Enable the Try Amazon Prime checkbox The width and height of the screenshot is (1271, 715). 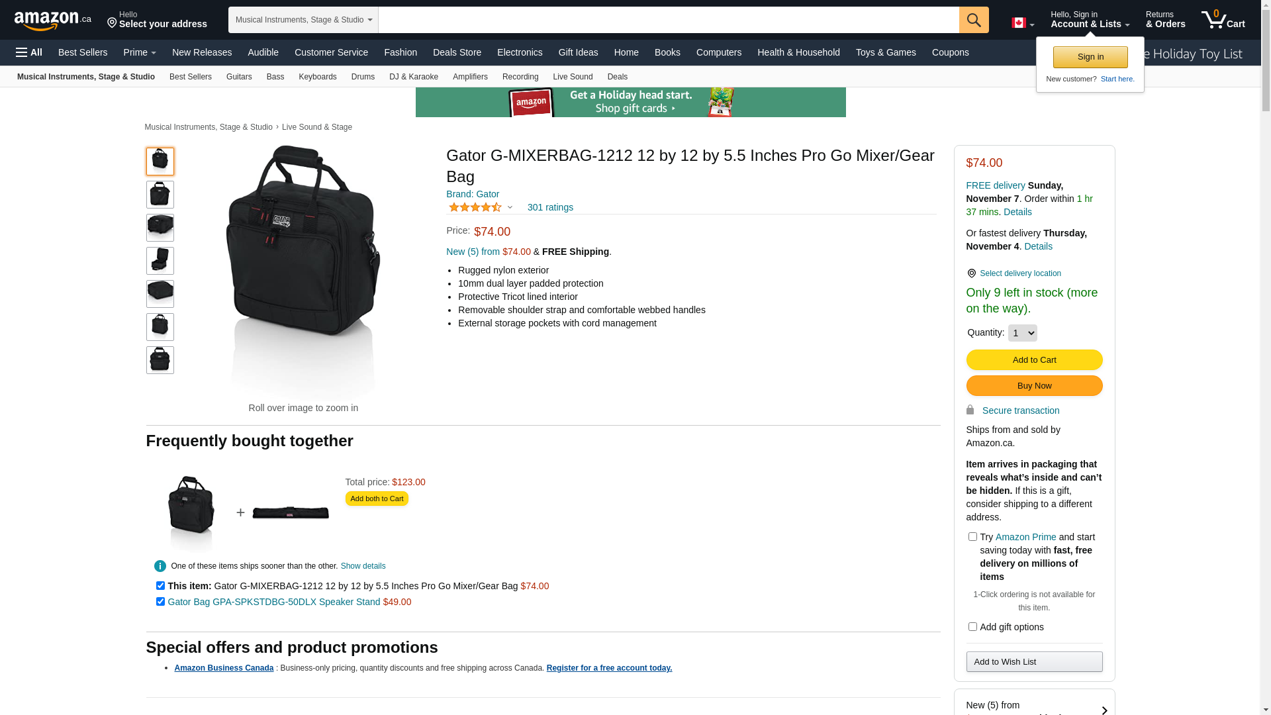(972, 537)
